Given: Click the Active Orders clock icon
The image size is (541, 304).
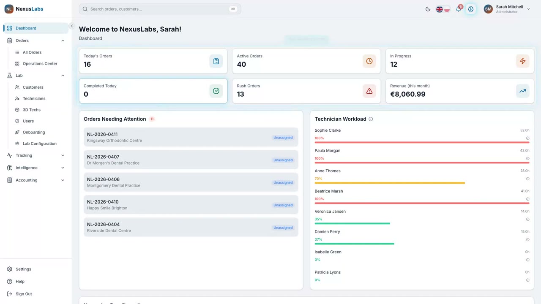Looking at the screenshot, I should [369, 61].
